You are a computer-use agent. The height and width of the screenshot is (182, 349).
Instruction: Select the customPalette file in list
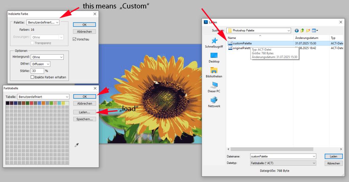(x=242, y=43)
